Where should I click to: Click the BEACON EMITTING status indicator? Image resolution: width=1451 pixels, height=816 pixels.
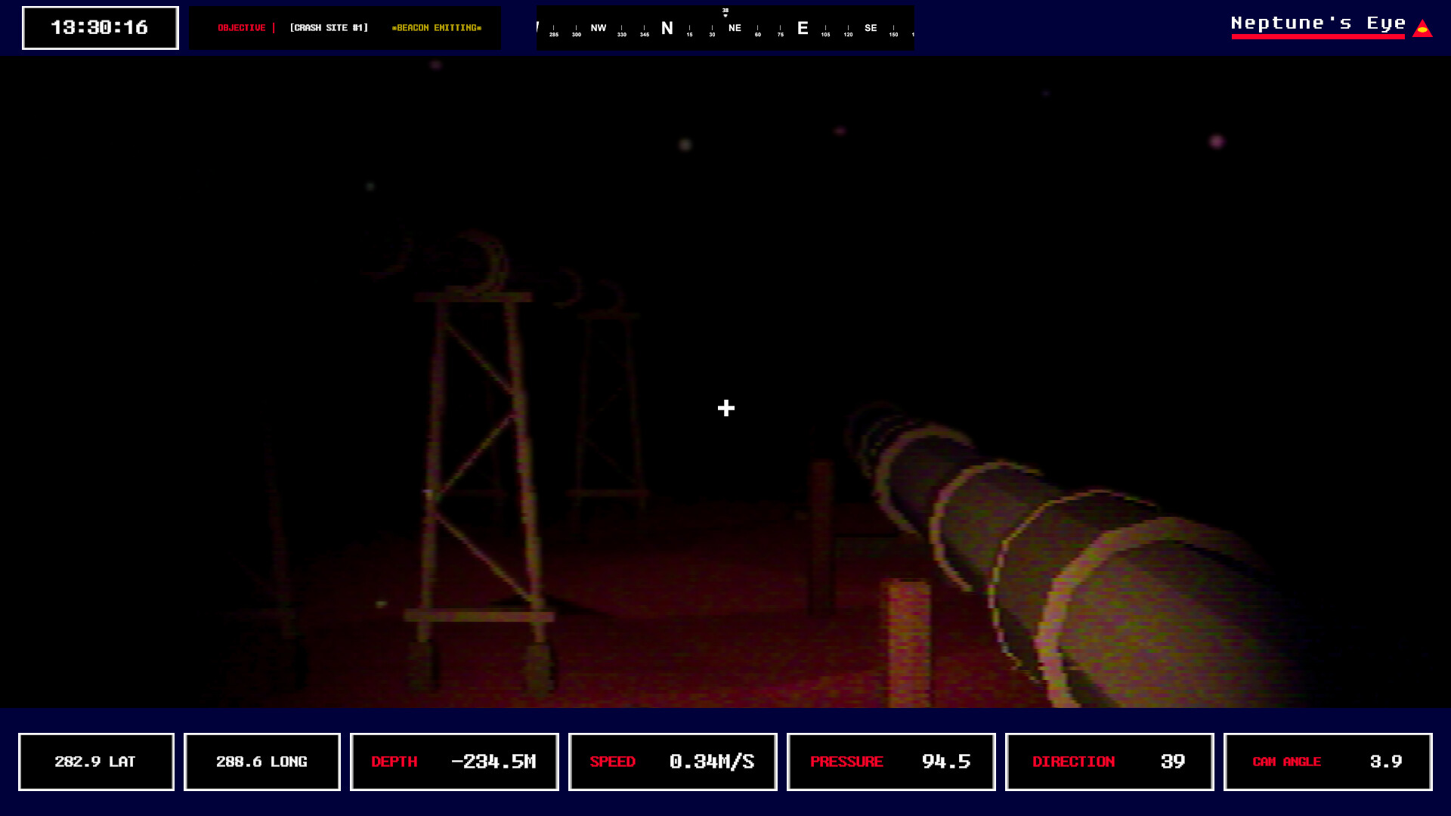click(x=437, y=28)
